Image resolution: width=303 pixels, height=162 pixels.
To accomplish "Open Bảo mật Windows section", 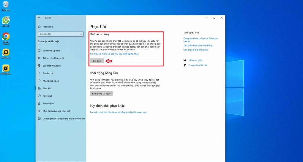I will tap(51, 66).
